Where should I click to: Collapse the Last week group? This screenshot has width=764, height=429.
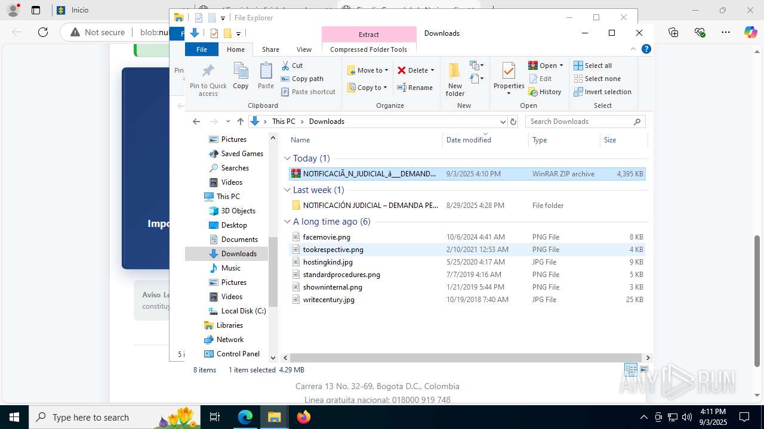click(288, 190)
